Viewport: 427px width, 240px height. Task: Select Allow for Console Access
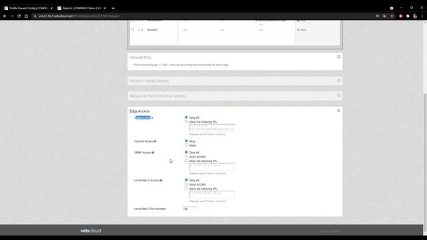[186, 145]
